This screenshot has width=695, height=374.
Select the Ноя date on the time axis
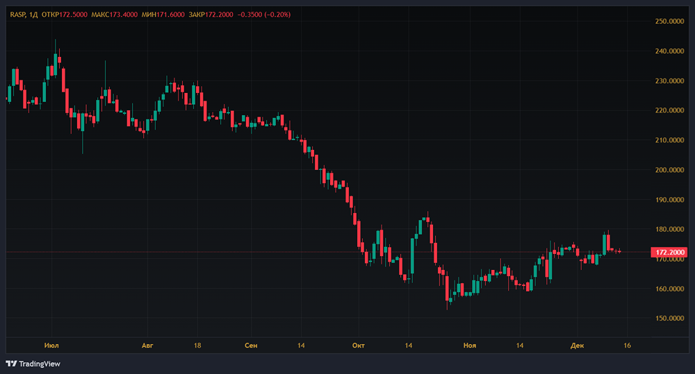[x=469, y=346]
